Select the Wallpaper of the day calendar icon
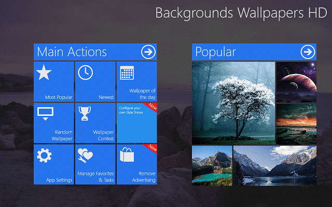Image resolution: width=332 pixels, height=207 pixels. tap(127, 73)
